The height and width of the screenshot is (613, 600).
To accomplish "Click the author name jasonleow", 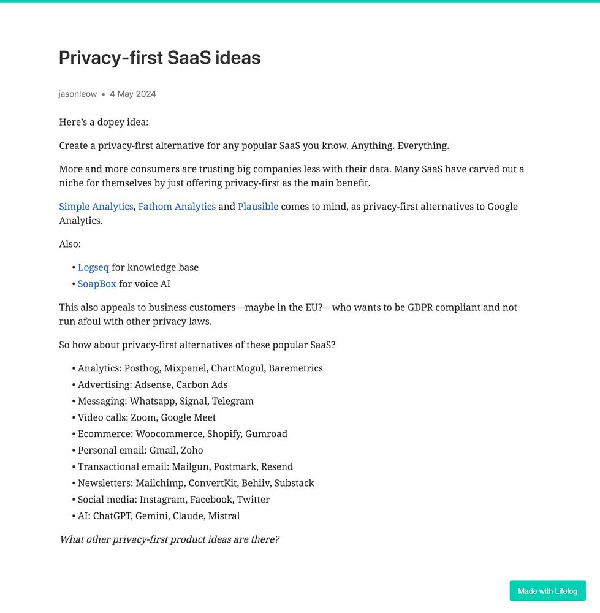I will 78,94.
